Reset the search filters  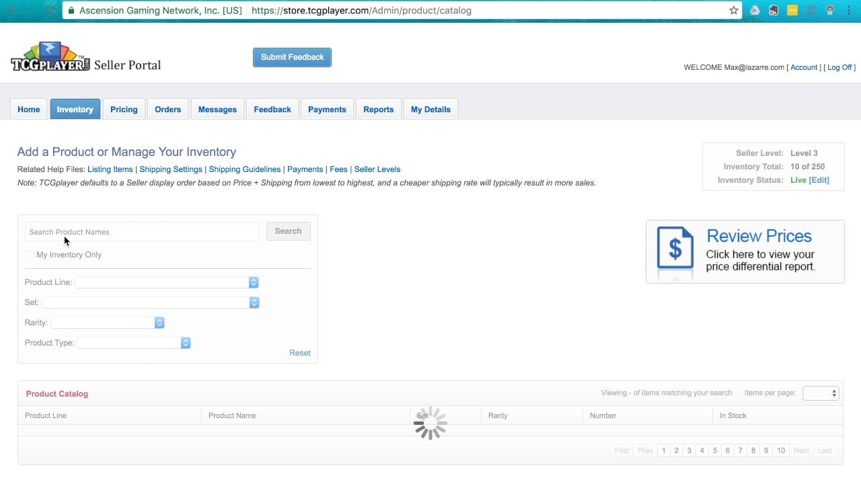[300, 353]
